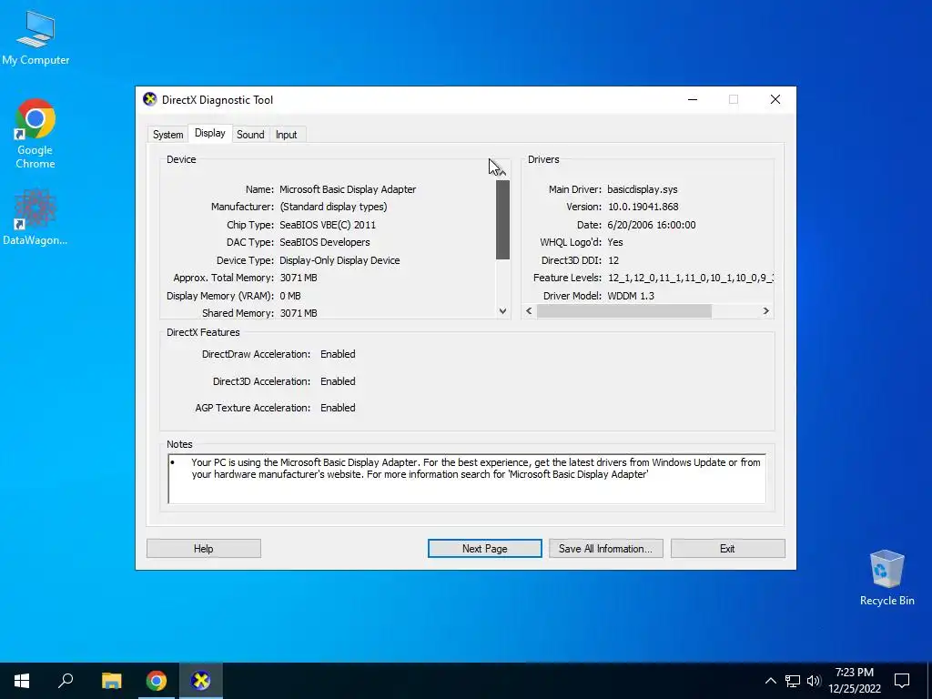932x699 pixels.
Task: Click Shared Memory '3071 MB' value
Action: click(299, 313)
